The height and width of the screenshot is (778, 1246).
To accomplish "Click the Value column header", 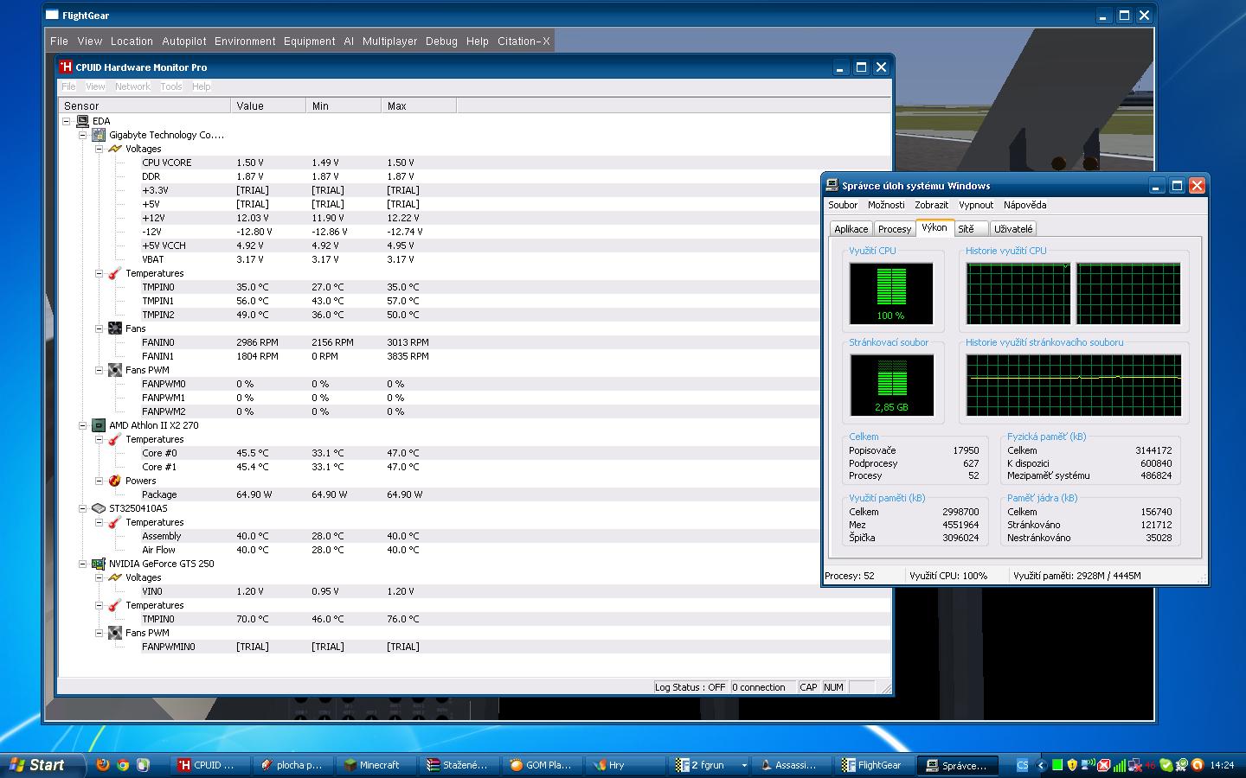I will click(x=268, y=105).
